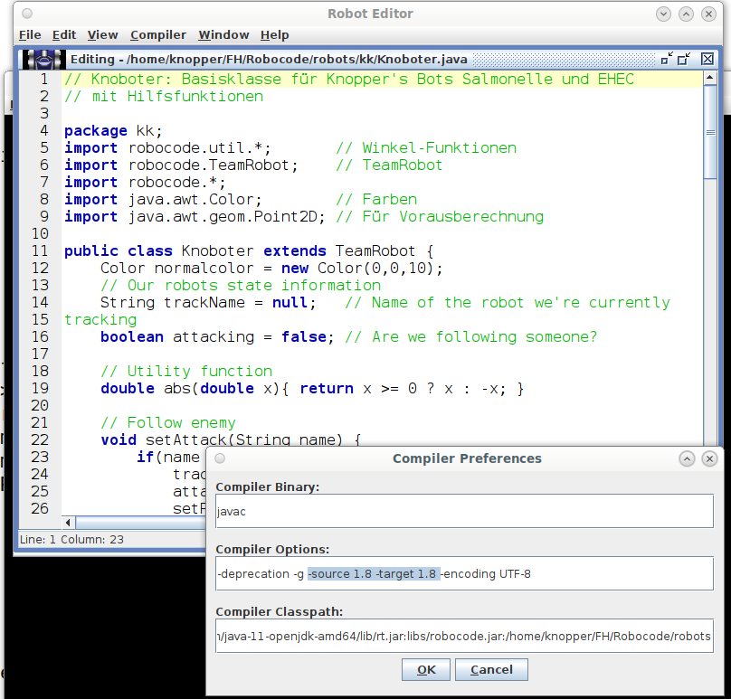Image resolution: width=731 pixels, height=699 pixels.
Task: Open the Window menu
Action: tap(223, 35)
